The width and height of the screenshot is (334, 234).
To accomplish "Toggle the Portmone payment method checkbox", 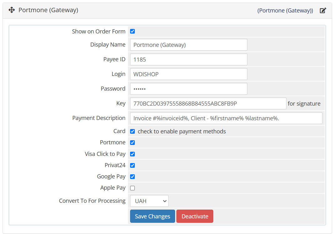I will pyautogui.click(x=133, y=142).
